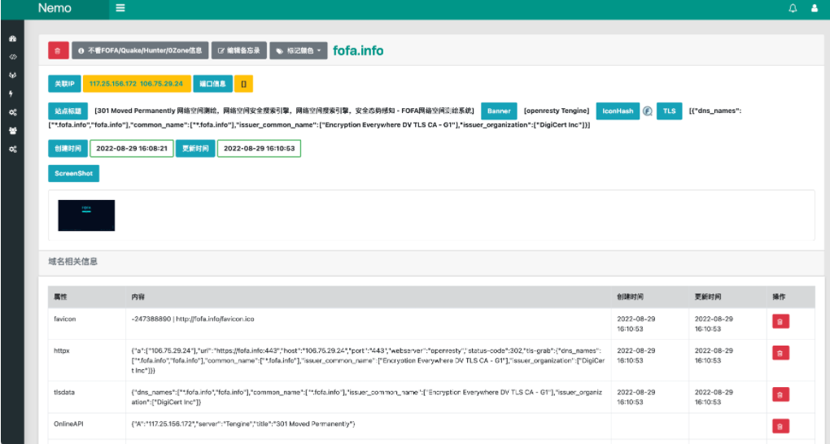Click the httpx JSON content cell
Viewport: 830px width, 444px height.
tap(369, 360)
